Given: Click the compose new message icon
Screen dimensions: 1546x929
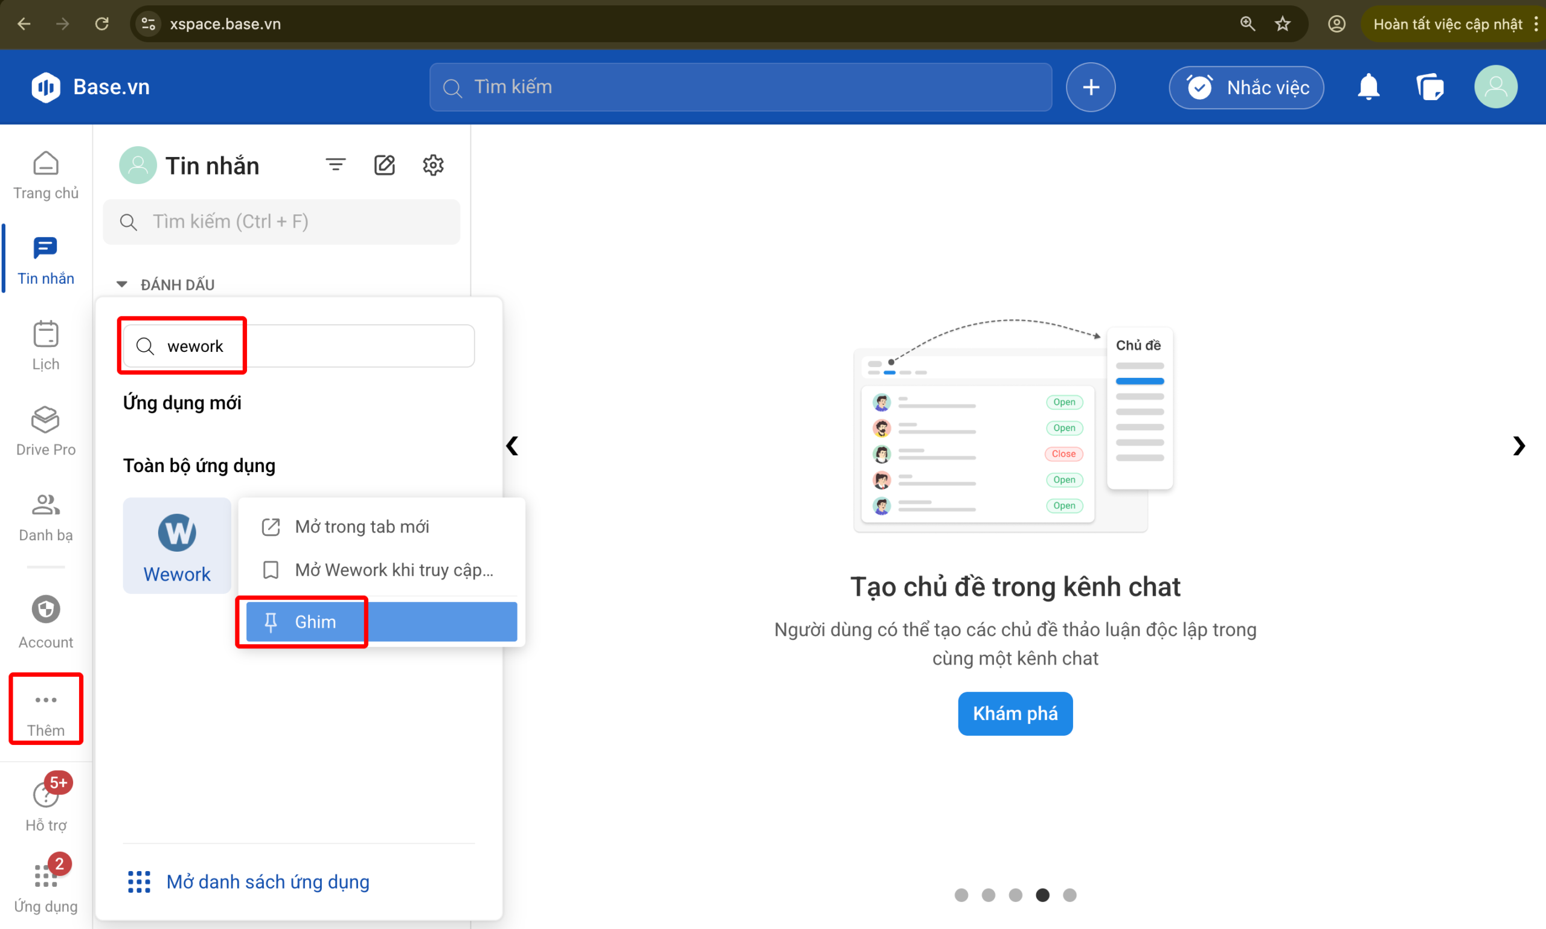Looking at the screenshot, I should (x=385, y=165).
